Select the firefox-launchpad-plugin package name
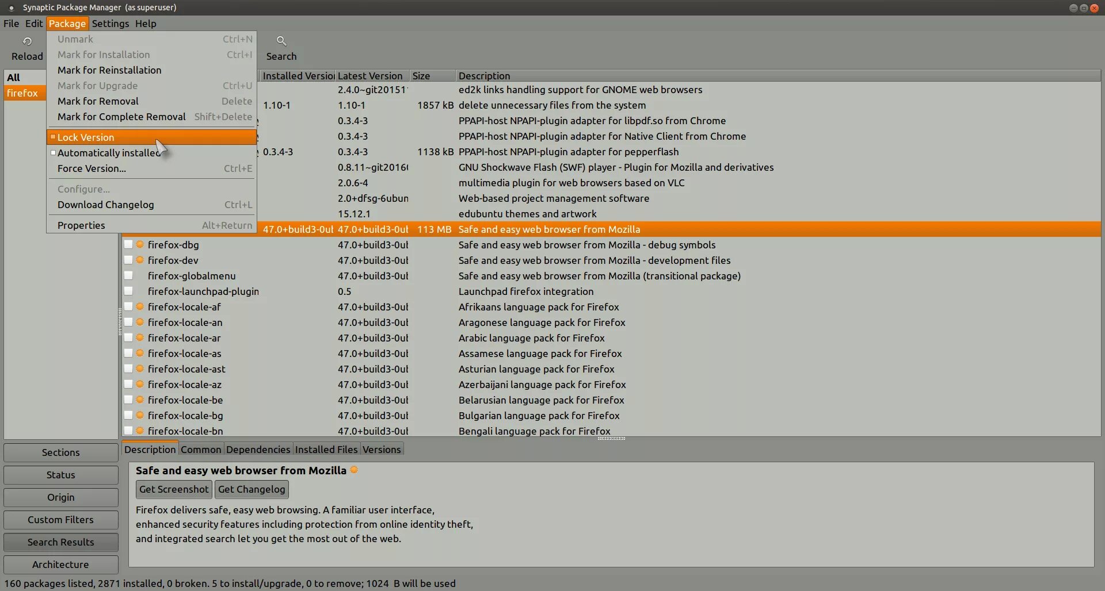 pos(203,291)
